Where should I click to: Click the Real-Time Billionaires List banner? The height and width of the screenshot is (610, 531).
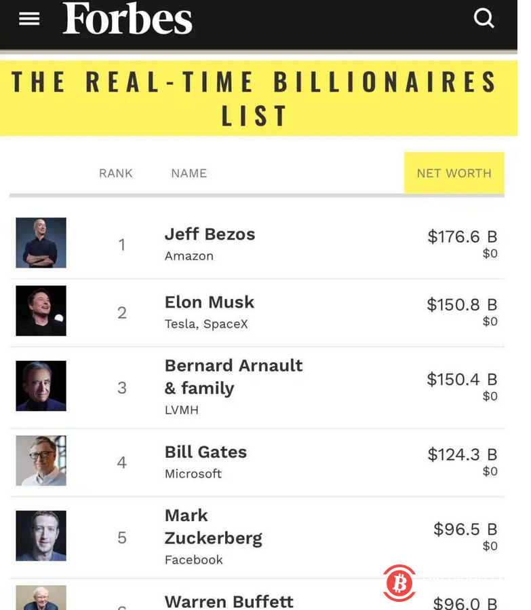(x=255, y=98)
